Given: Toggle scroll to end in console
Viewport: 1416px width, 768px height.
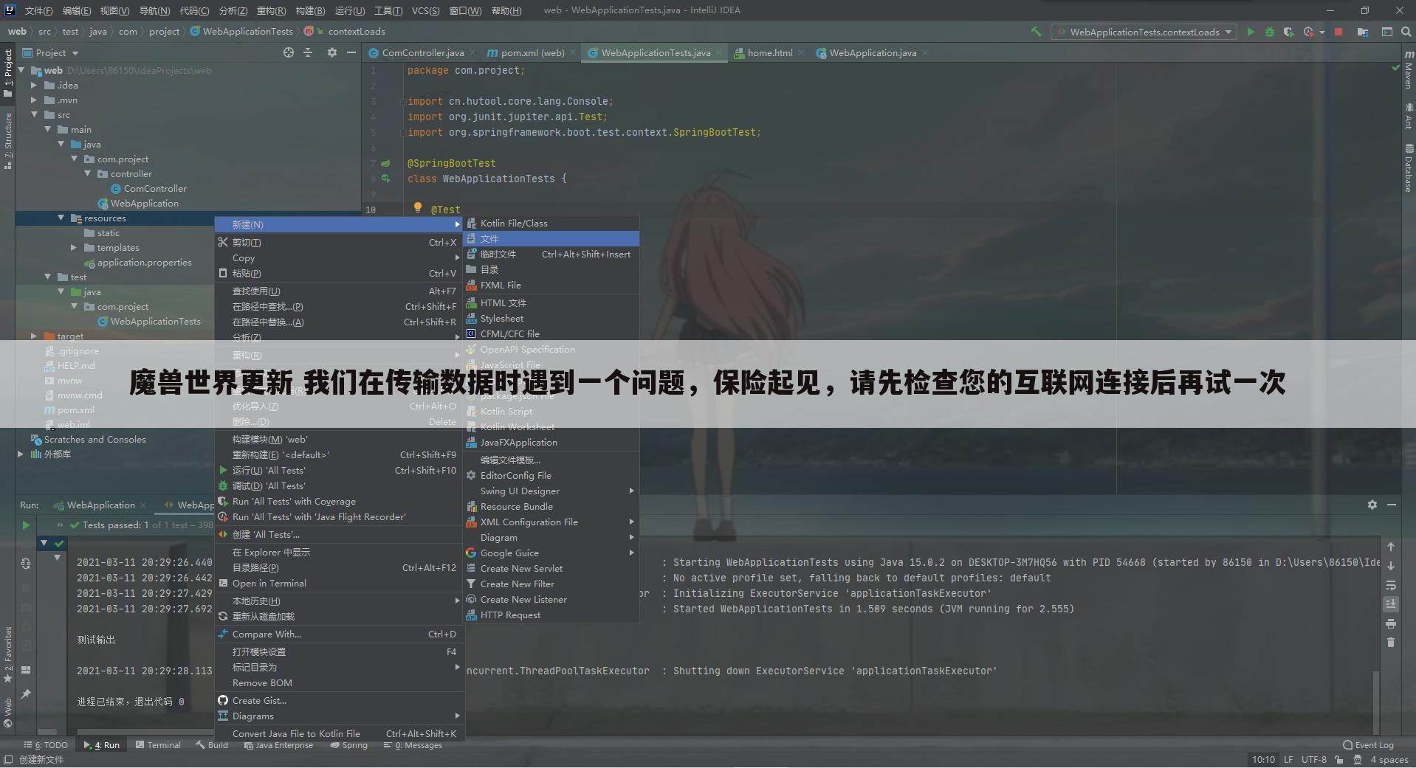Looking at the screenshot, I should [1391, 604].
